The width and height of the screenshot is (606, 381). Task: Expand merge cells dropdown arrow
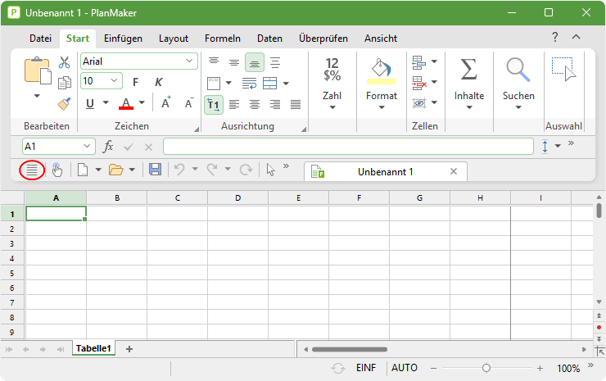(x=286, y=83)
